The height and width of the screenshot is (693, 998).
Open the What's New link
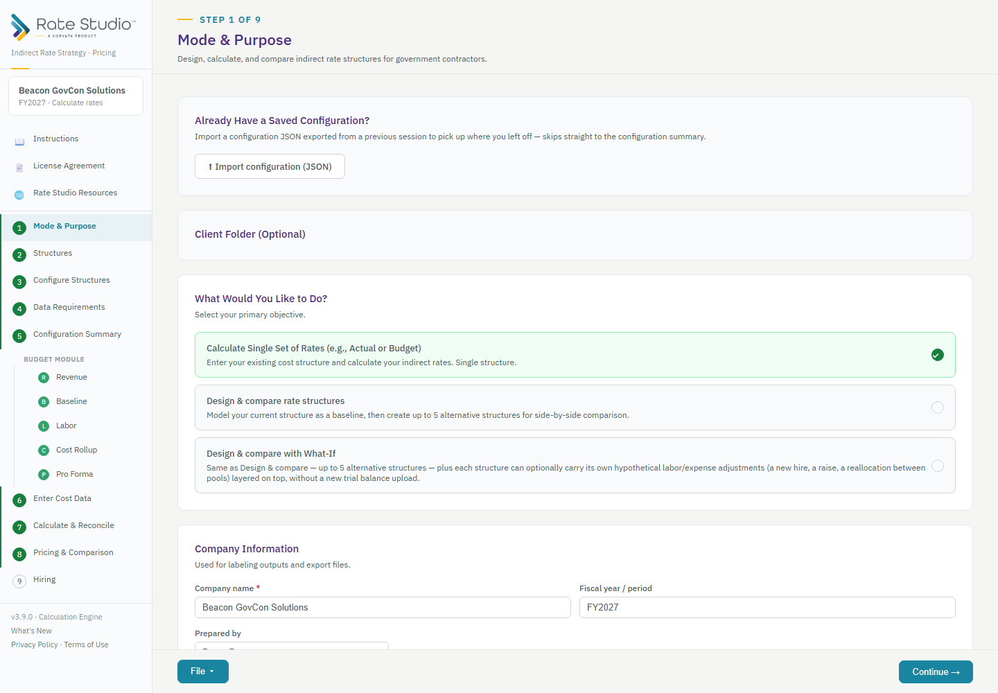coord(31,631)
